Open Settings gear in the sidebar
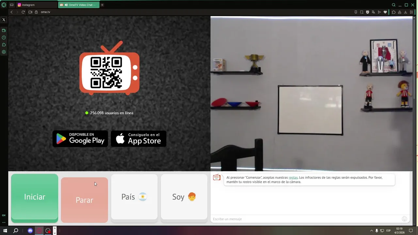This screenshot has height=235, width=418. (x=4, y=52)
